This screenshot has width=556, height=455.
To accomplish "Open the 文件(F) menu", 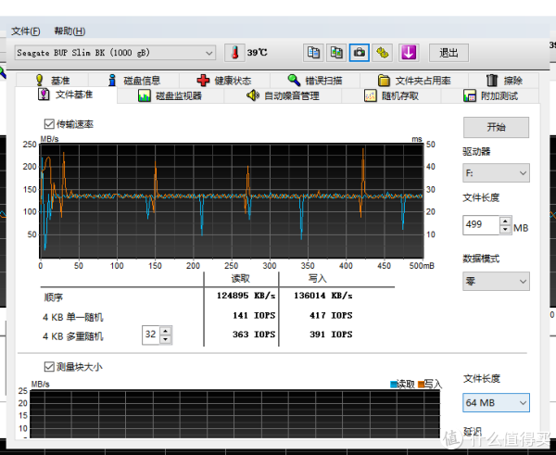I will pyautogui.click(x=26, y=32).
